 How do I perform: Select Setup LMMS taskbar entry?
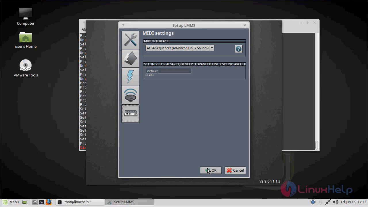(x=130, y=202)
